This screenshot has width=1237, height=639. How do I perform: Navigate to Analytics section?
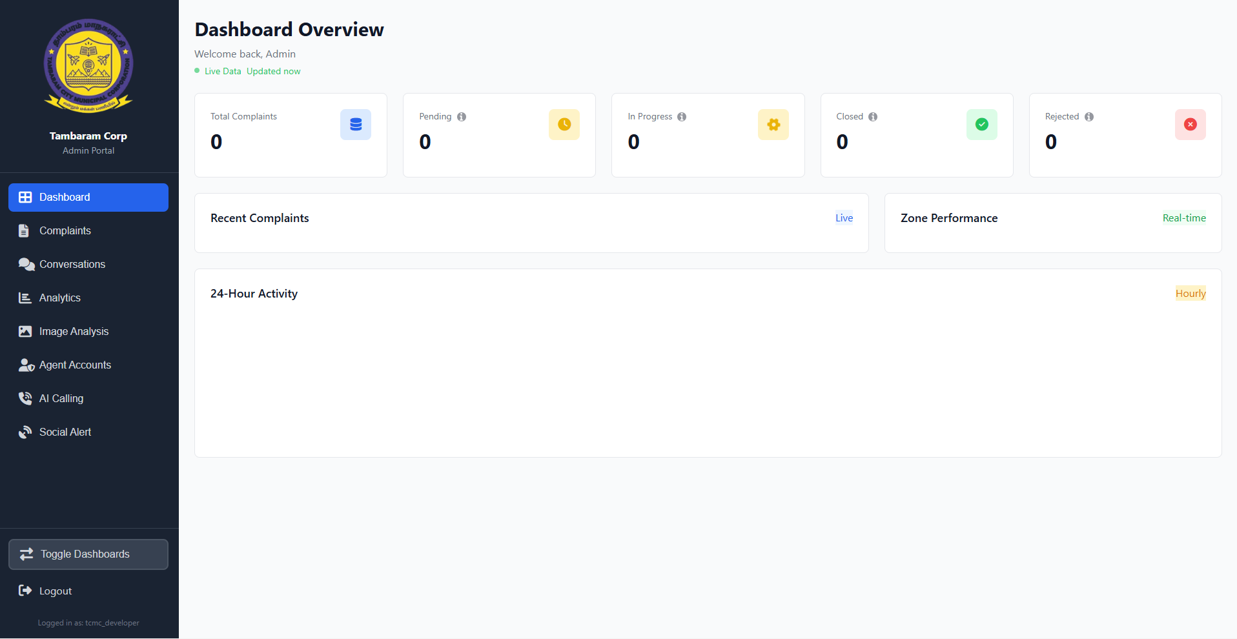pyautogui.click(x=88, y=298)
